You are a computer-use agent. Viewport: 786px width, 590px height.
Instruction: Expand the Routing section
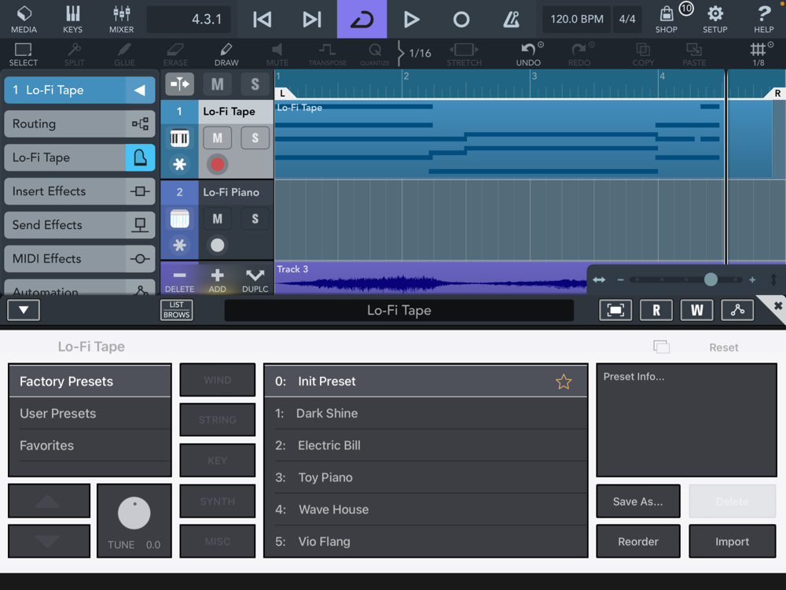coord(79,124)
